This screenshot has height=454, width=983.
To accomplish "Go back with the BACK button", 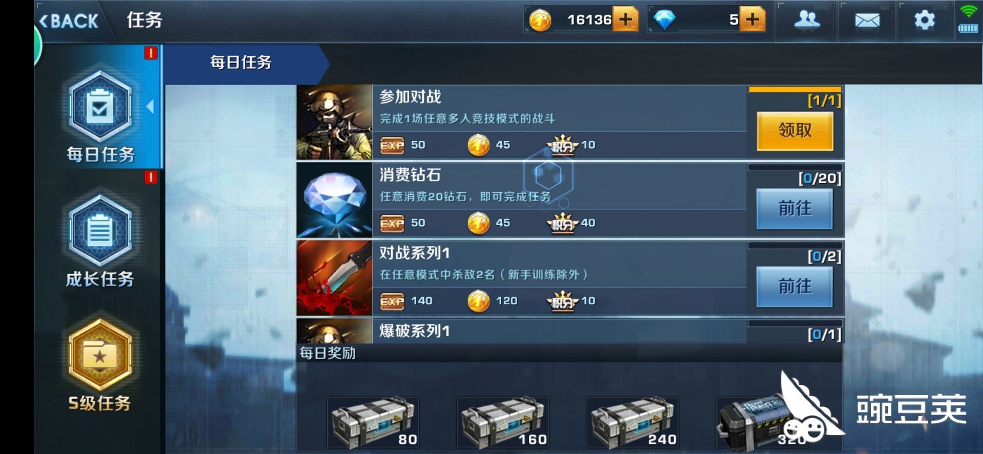I will click(69, 21).
